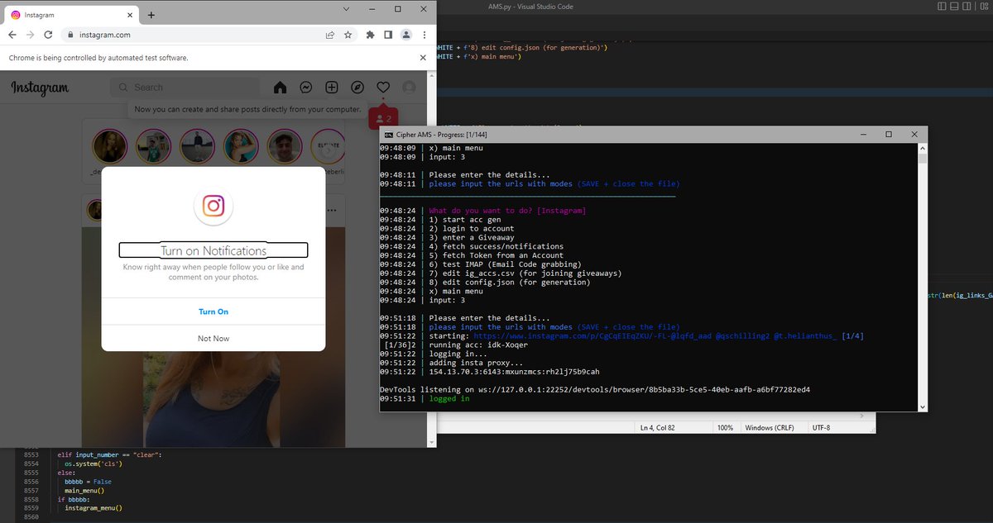The height and width of the screenshot is (523, 993).
Task: Click the 'Turn on Notifications' heading
Action: coord(213,250)
